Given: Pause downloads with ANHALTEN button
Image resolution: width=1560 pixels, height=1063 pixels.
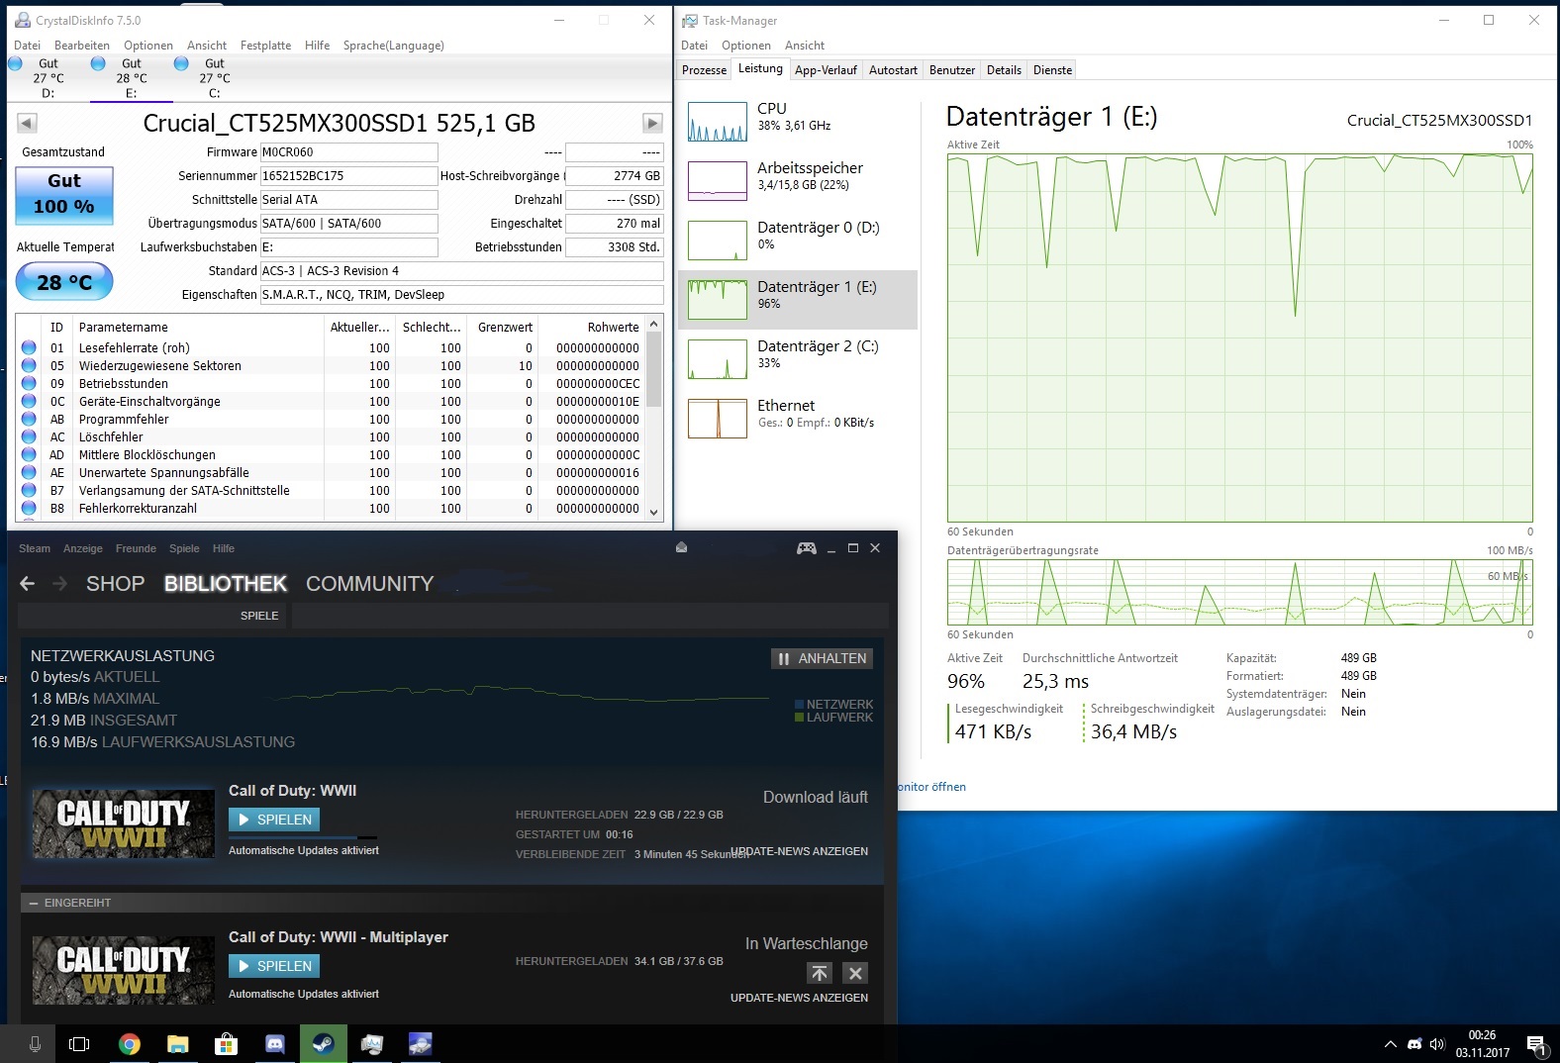Looking at the screenshot, I should pos(822,658).
